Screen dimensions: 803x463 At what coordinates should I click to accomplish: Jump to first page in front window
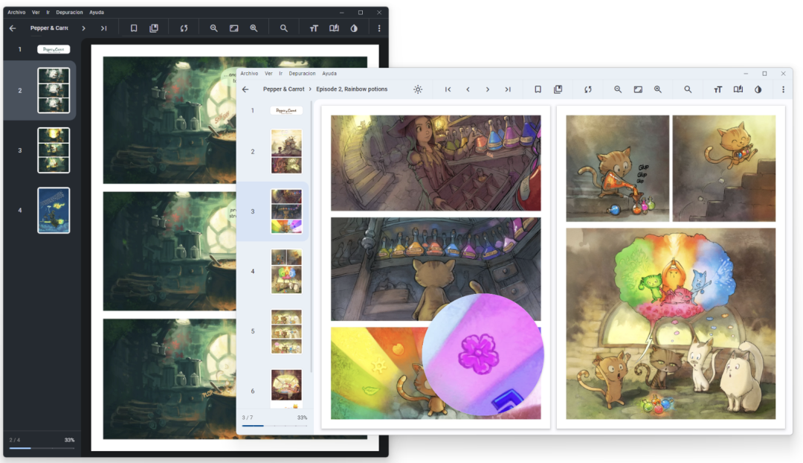448,89
